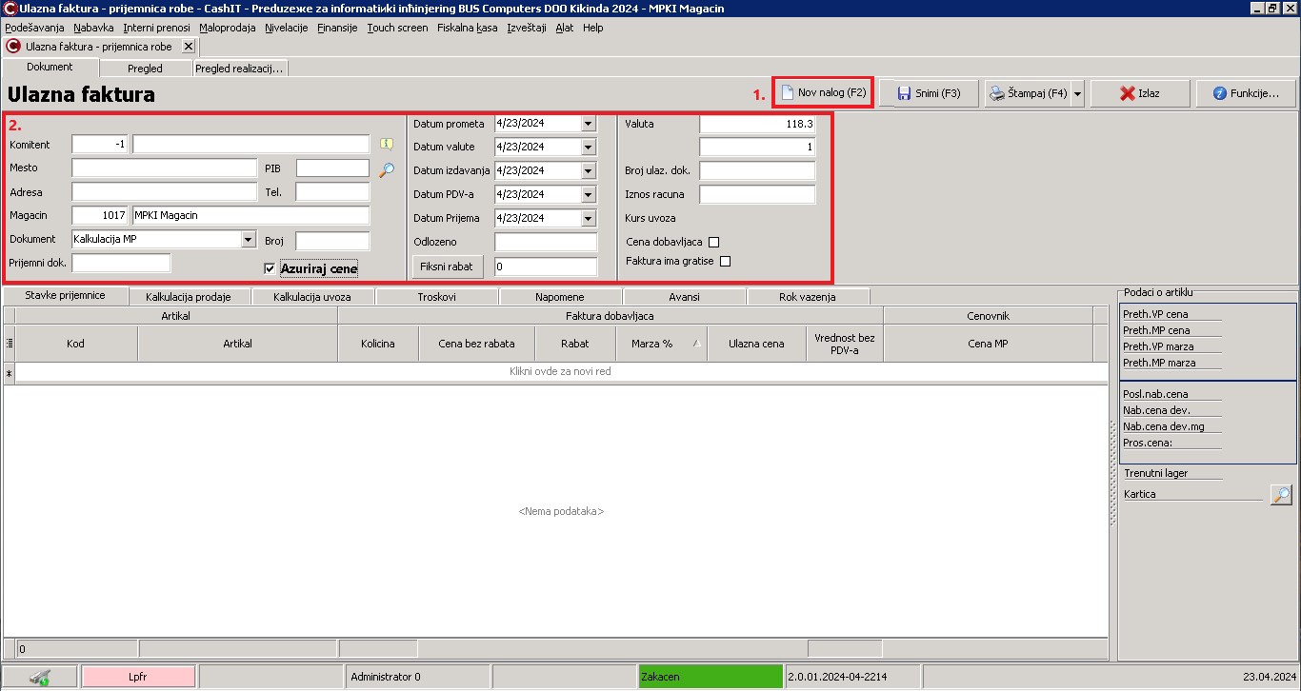The width and height of the screenshot is (1301, 691).
Task: Click the Zakacen green status indicator
Action: tap(711, 678)
